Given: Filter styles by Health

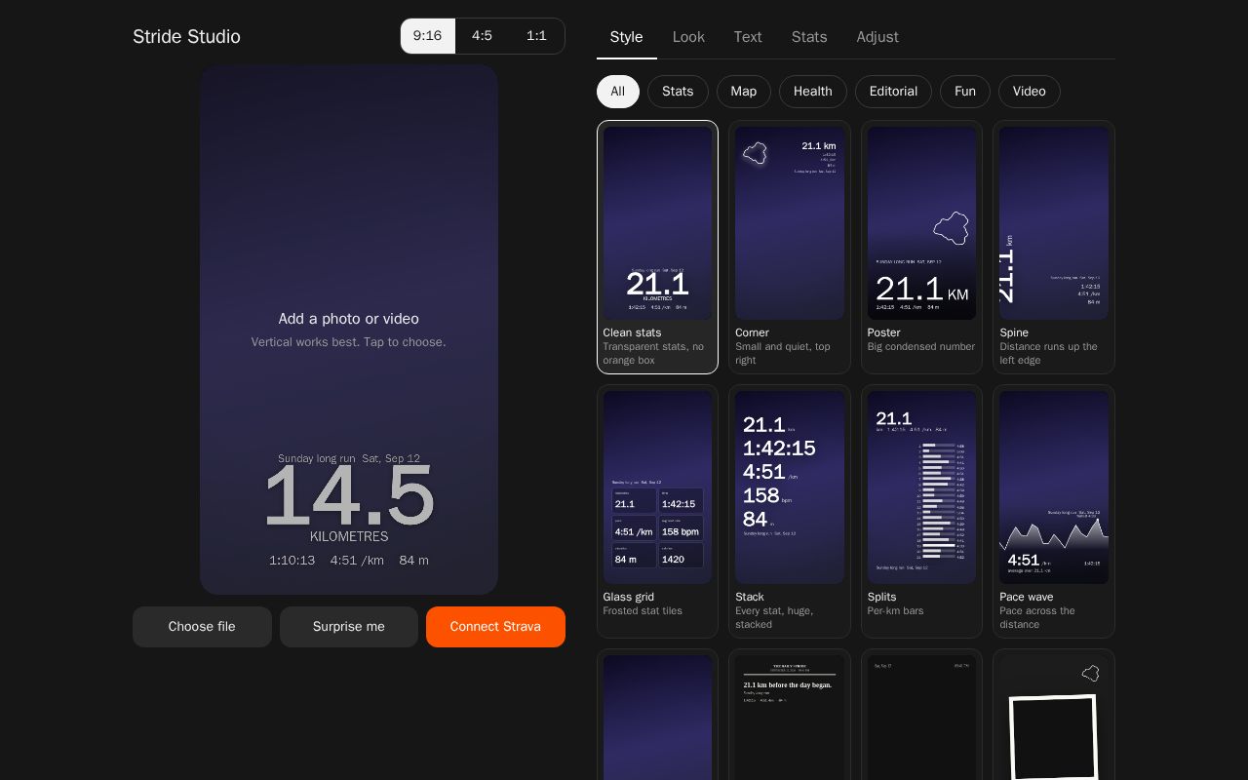Looking at the screenshot, I should coord(813,92).
